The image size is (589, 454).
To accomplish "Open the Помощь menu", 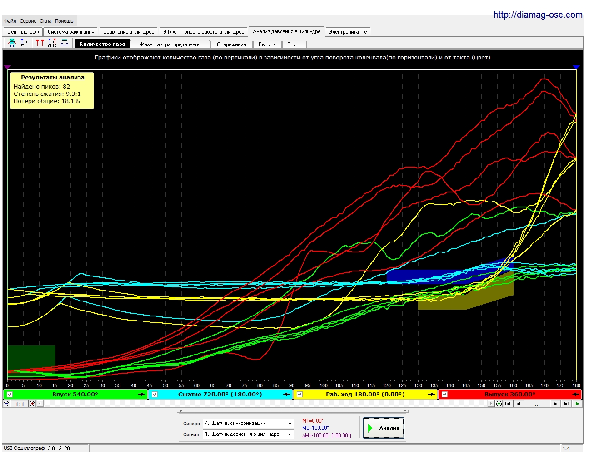I will [64, 21].
